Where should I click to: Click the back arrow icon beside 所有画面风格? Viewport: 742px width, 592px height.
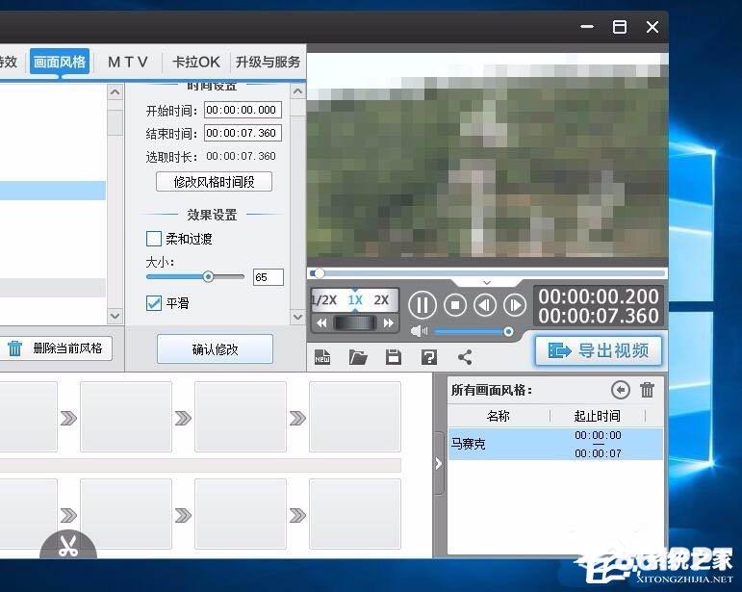tap(621, 391)
